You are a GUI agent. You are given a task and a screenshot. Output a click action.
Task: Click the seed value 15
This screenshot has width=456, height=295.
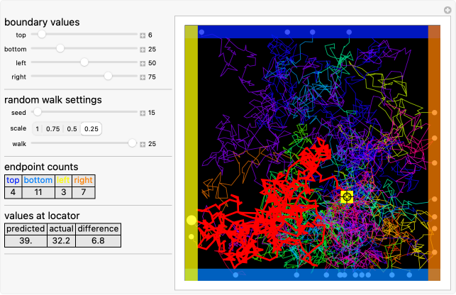[152, 113]
